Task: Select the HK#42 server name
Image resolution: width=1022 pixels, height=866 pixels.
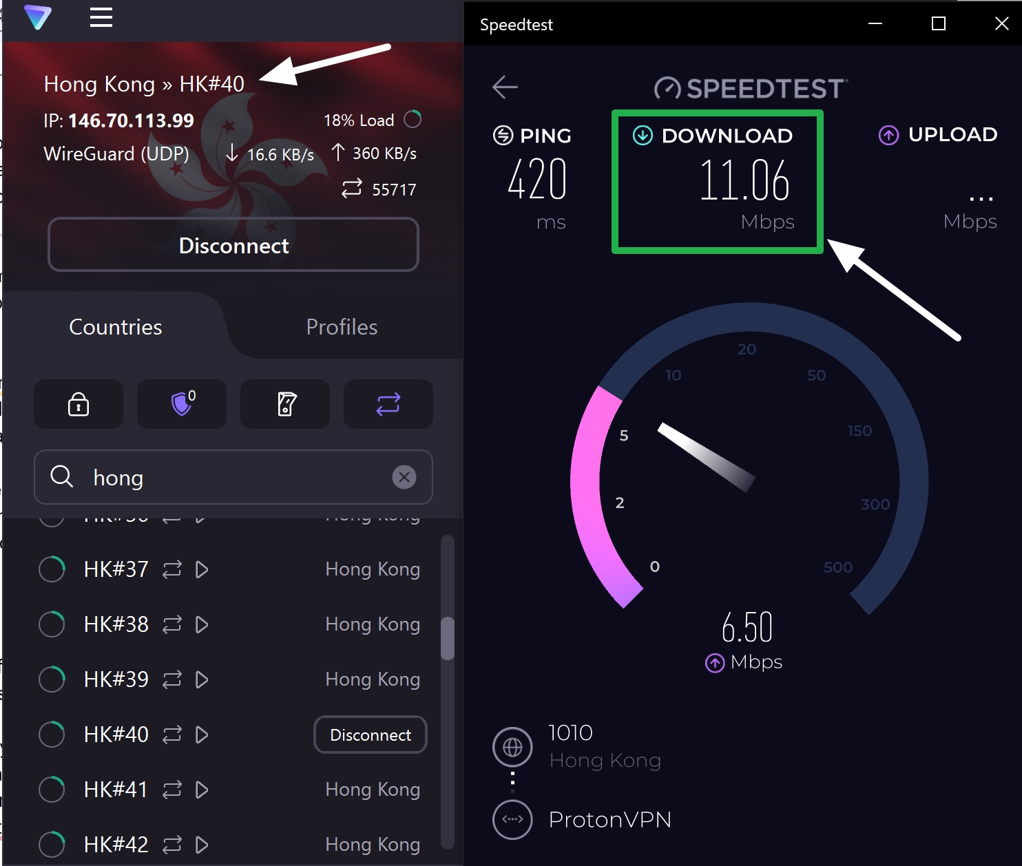Action: tap(116, 845)
